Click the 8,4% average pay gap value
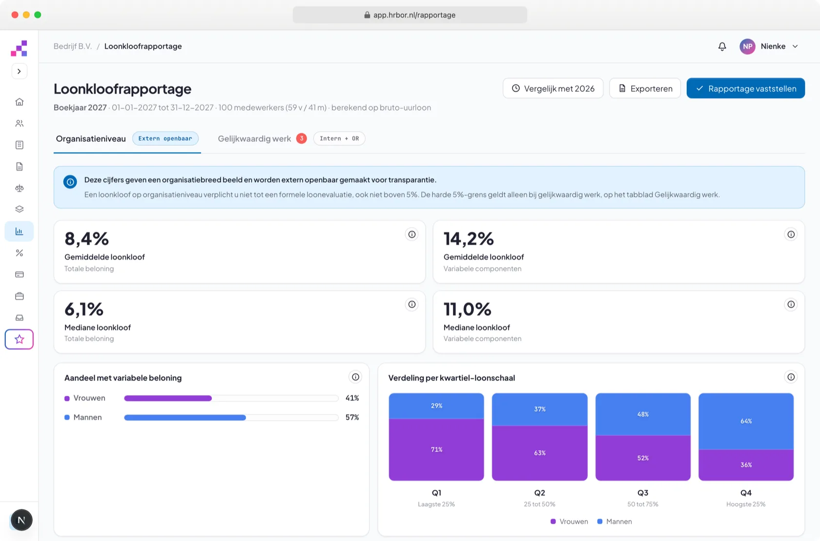 (x=87, y=239)
